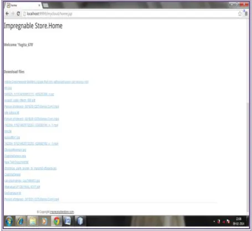Open the Chrome menu icon
The width and height of the screenshot is (252, 231).
[246, 14]
